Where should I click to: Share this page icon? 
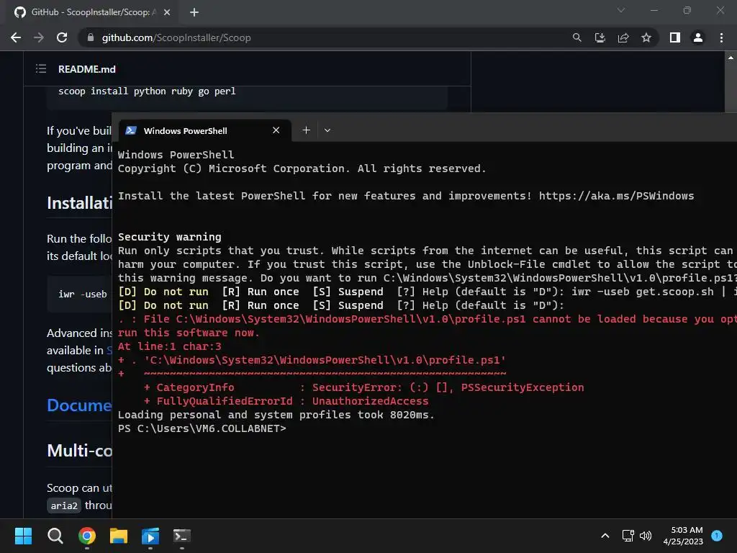point(623,37)
